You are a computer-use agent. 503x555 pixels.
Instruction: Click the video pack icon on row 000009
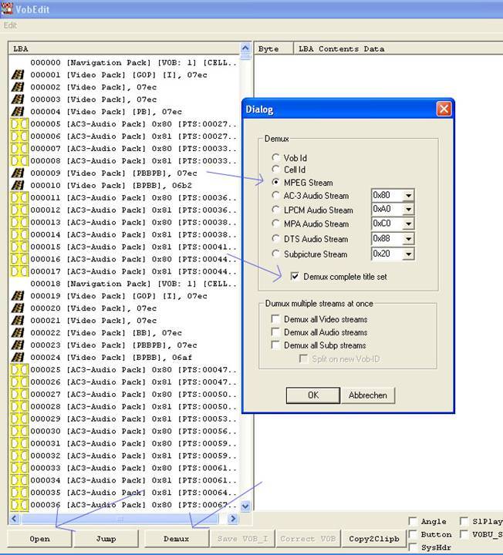tap(18, 173)
